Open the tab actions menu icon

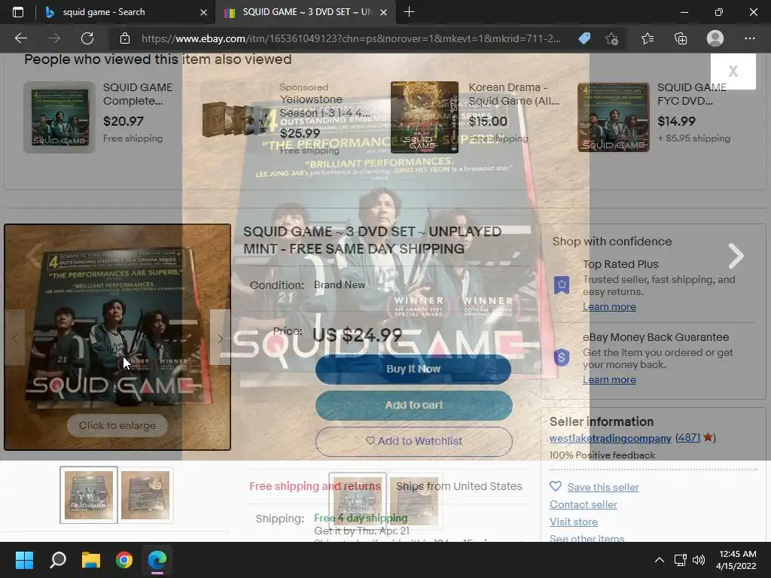(x=18, y=12)
